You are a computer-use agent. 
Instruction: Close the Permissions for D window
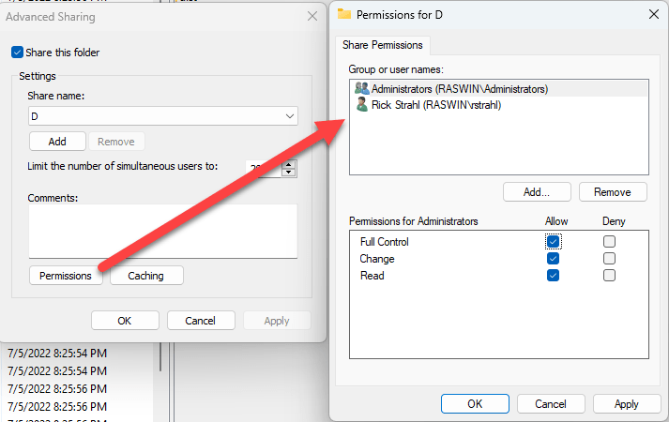click(654, 14)
